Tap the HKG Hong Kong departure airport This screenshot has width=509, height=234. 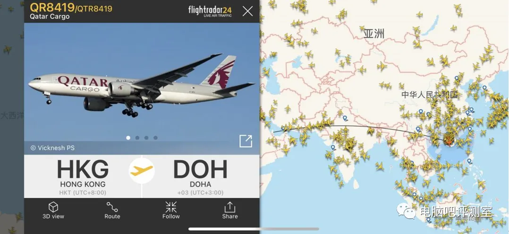tap(83, 176)
